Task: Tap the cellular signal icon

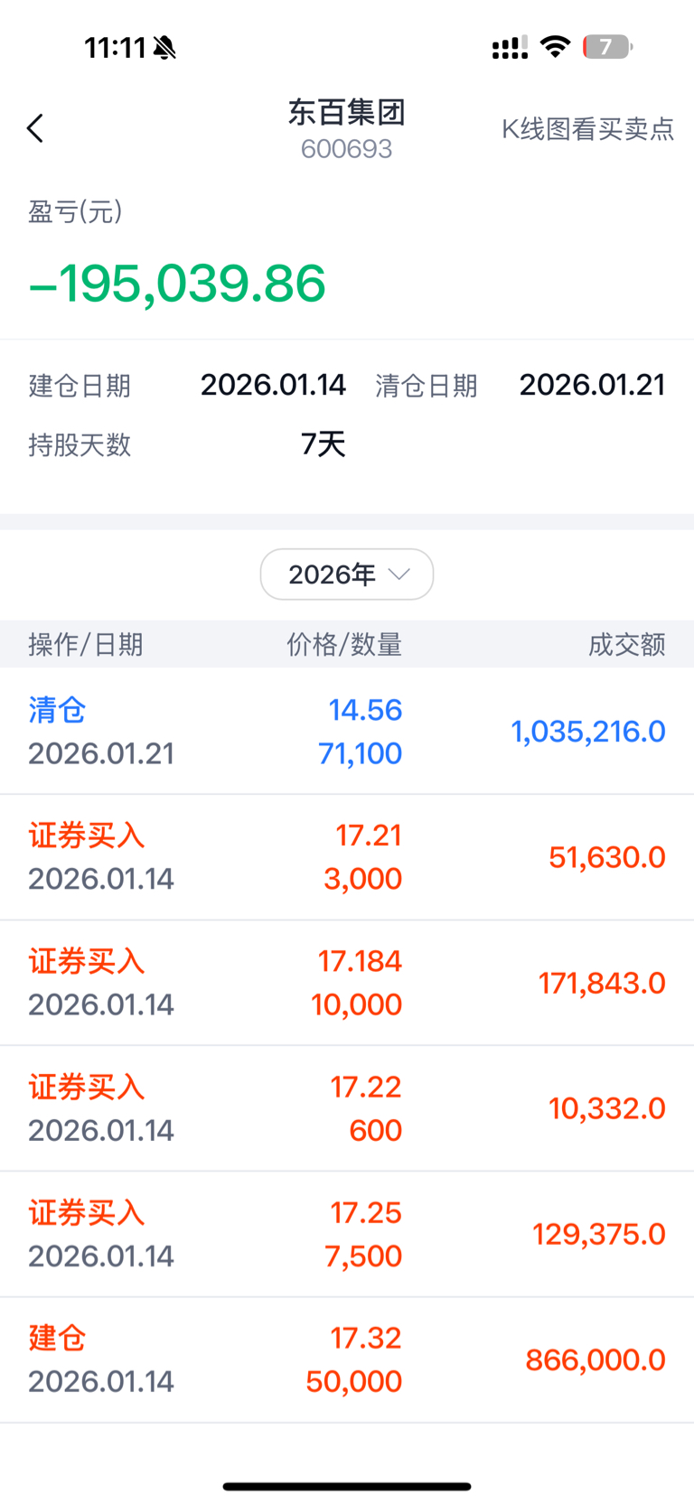Action: [510, 48]
